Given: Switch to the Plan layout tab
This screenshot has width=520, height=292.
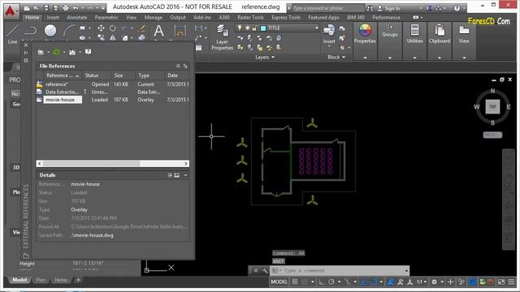Looking at the screenshot, I should 41,280.
